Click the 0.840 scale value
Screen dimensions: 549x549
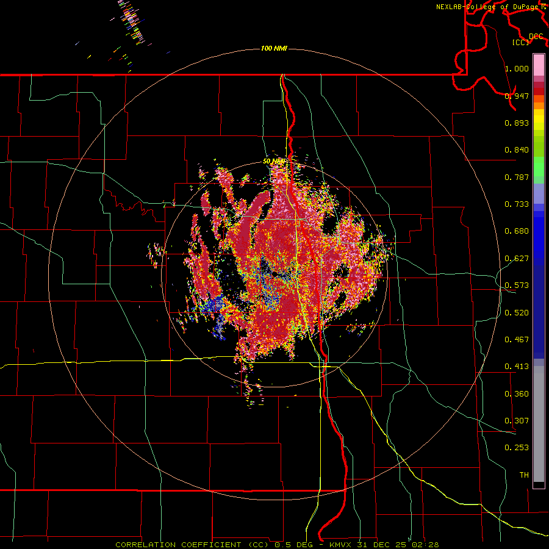(x=517, y=150)
